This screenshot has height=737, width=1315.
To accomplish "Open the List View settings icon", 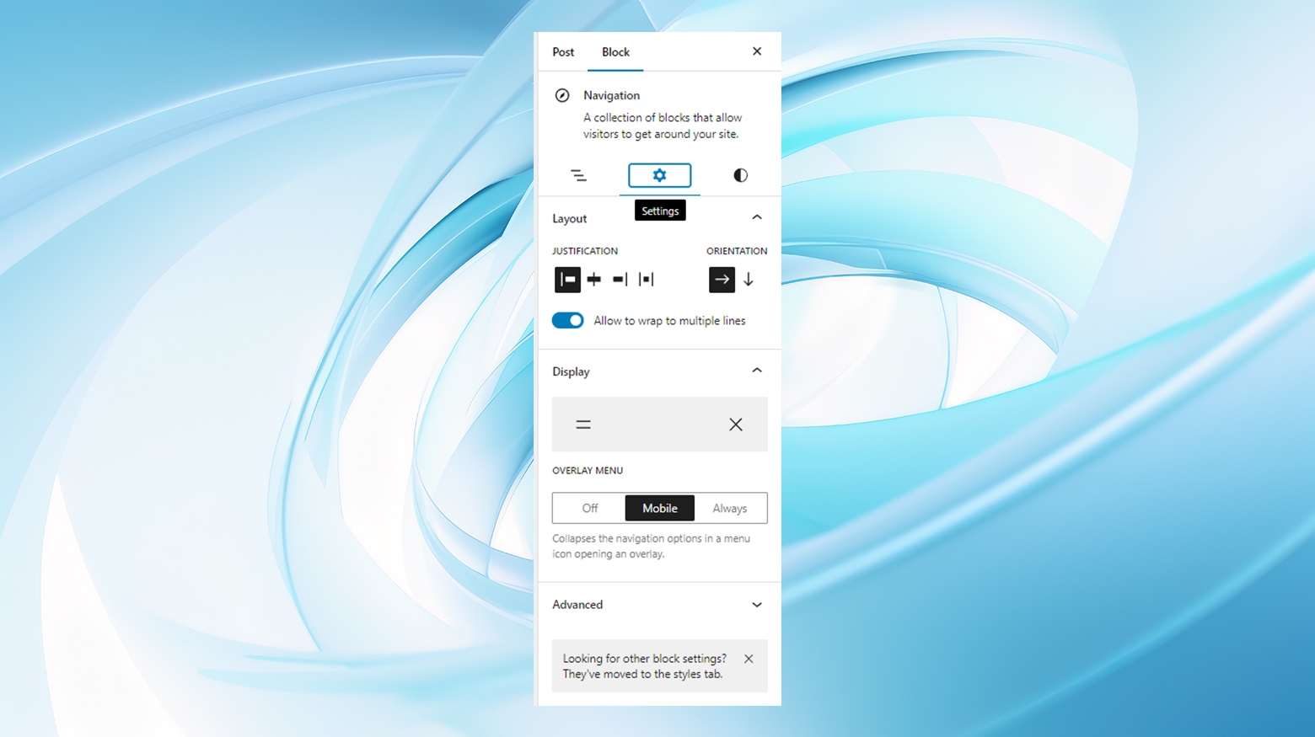I will [x=579, y=175].
